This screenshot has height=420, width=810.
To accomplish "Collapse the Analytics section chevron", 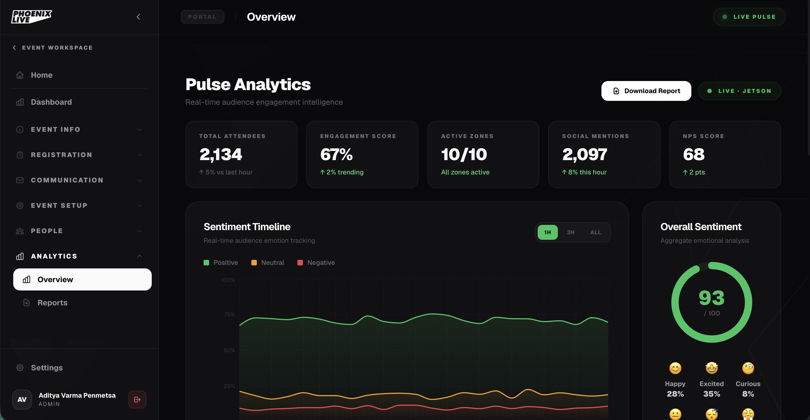I will 140,256.
